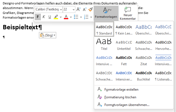The image size is (176, 112).
Task: Click the bullet list icon
Action: [x=76, y=17]
